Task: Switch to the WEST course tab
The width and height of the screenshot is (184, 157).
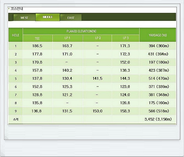Action: point(24,18)
